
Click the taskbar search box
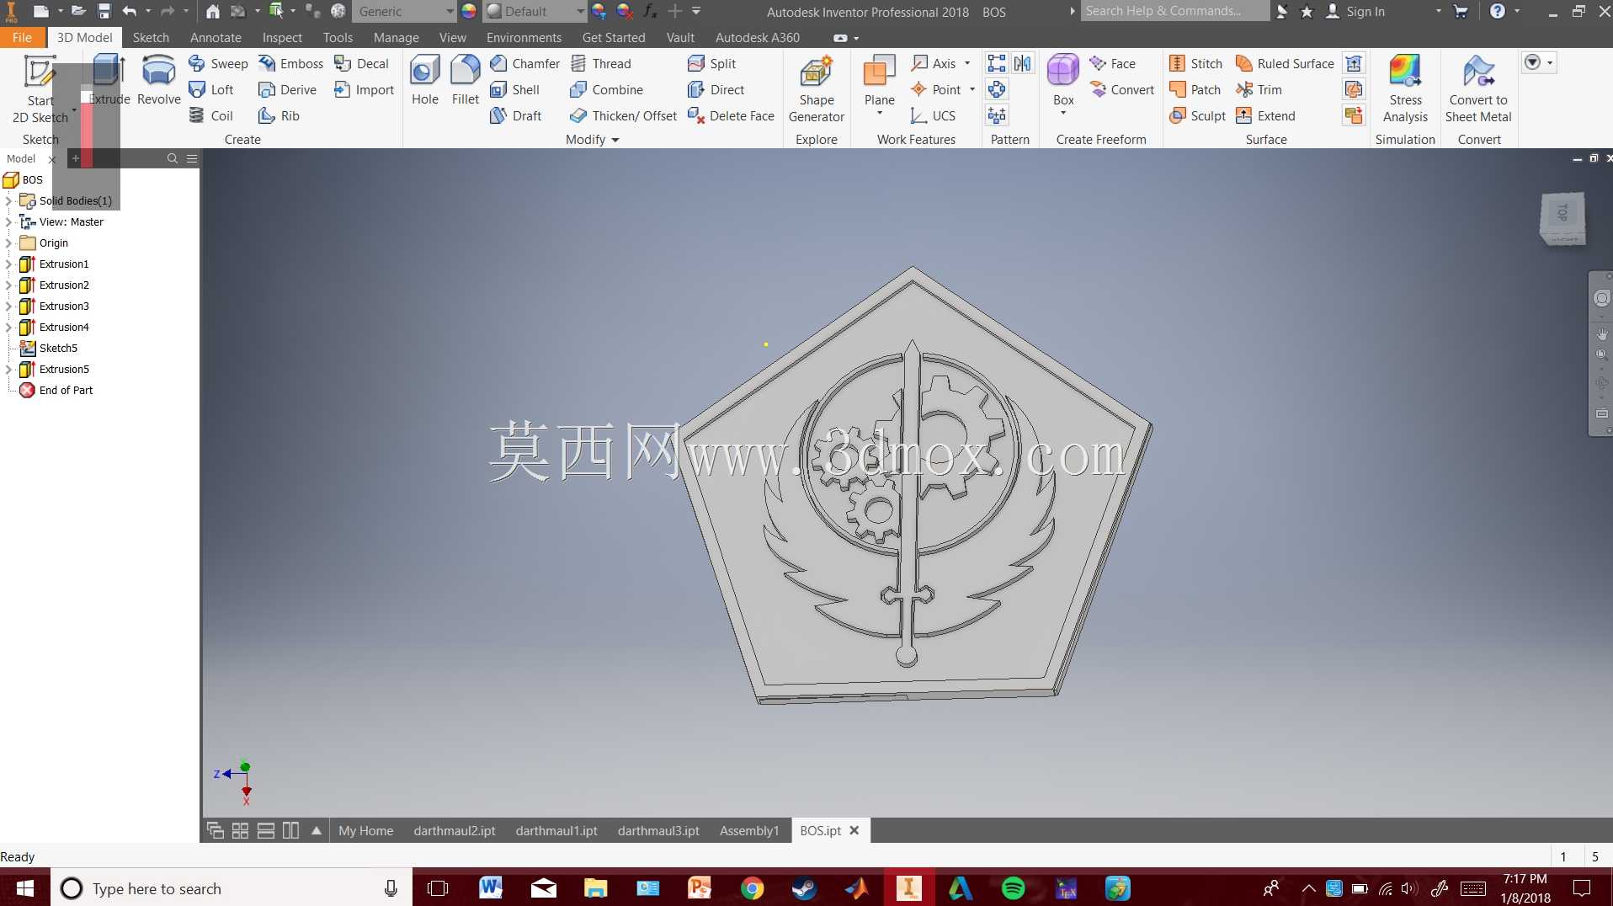click(232, 887)
